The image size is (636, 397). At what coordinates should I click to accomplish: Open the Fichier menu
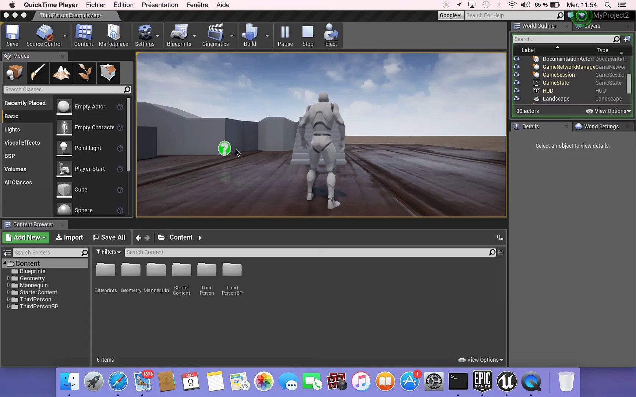pyautogui.click(x=96, y=5)
